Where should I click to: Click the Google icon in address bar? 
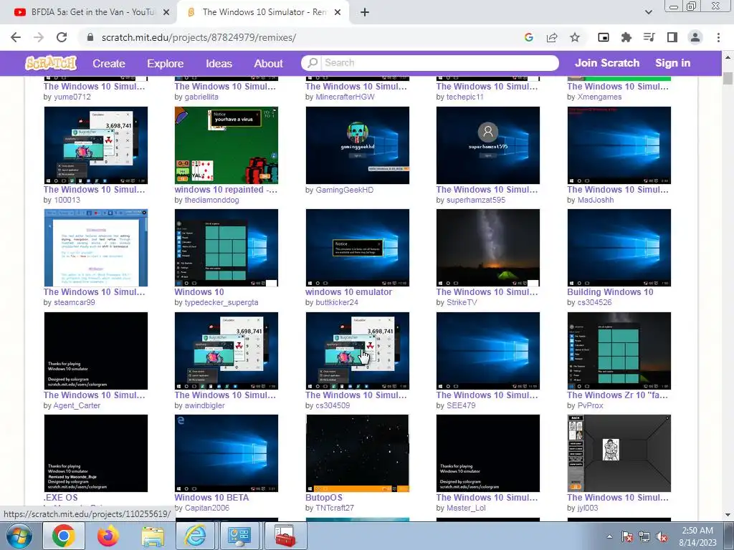point(529,37)
